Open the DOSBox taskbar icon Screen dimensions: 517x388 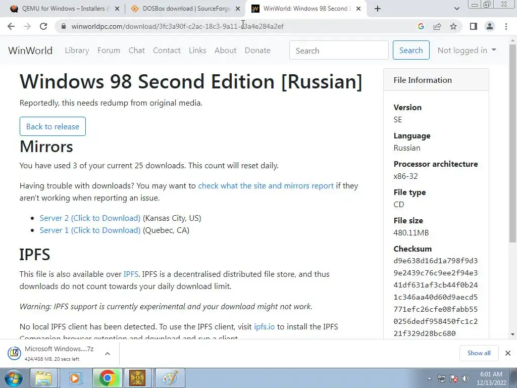point(137,378)
